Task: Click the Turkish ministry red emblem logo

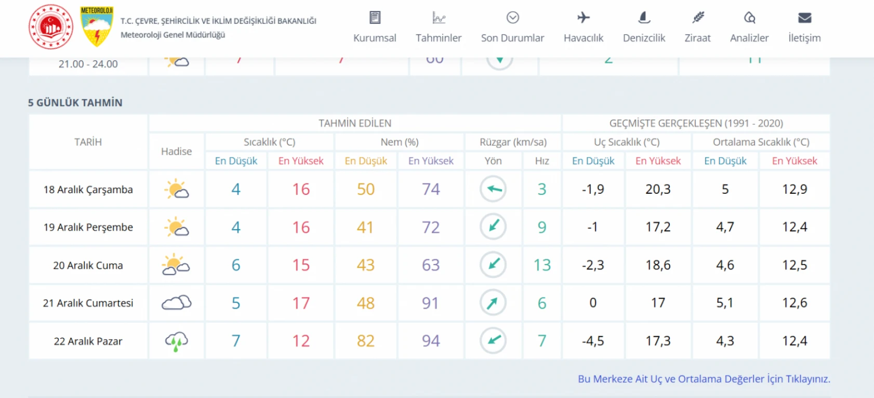Action: pyautogui.click(x=51, y=27)
